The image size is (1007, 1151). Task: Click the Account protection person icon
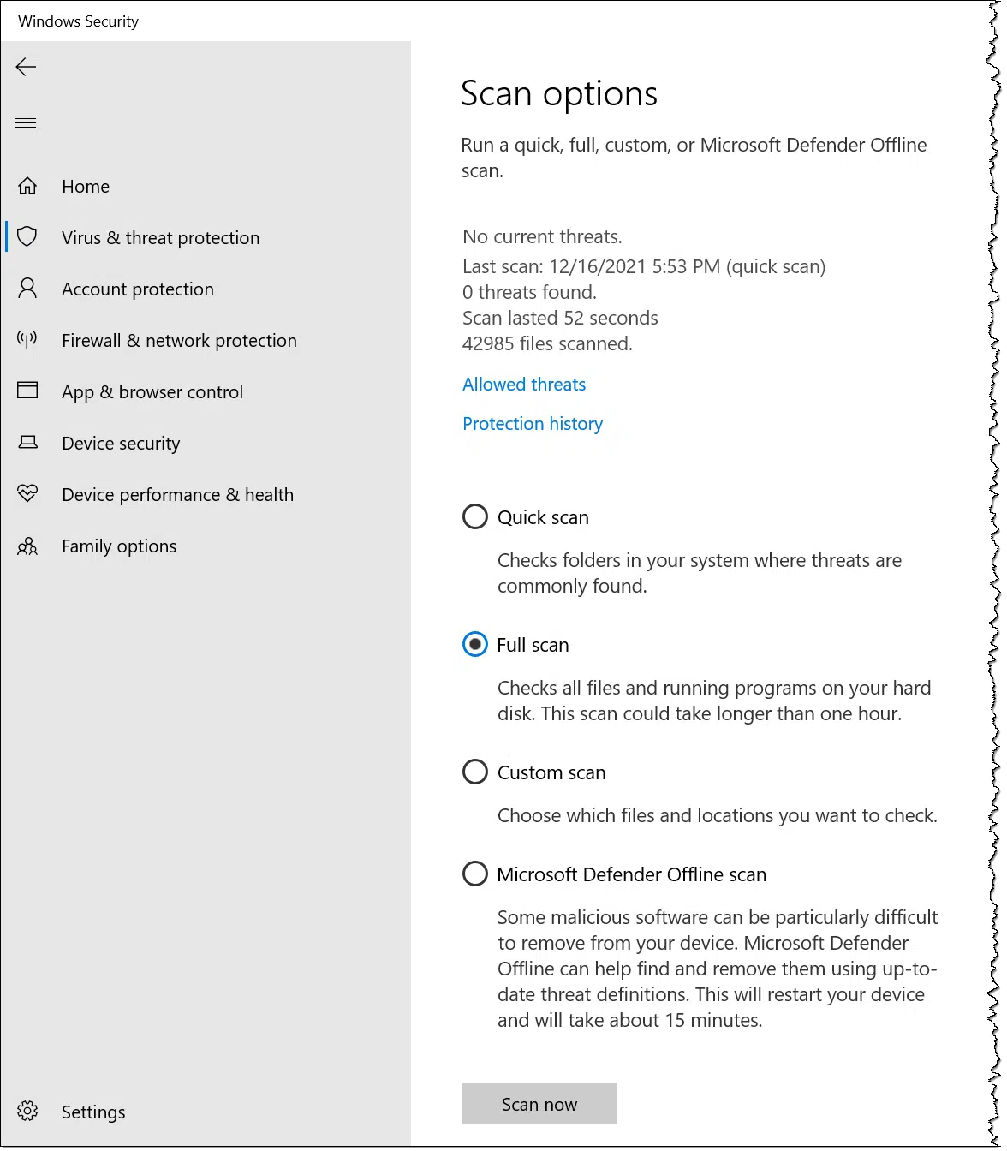[x=27, y=289]
